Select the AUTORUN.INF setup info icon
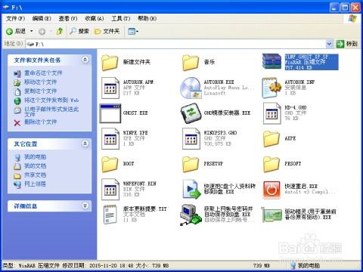 (271, 88)
